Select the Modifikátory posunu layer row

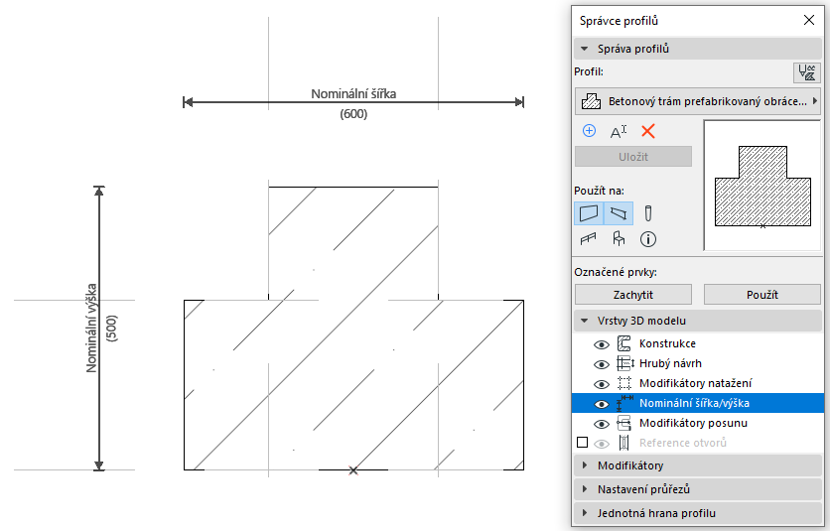pyautogui.click(x=698, y=423)
